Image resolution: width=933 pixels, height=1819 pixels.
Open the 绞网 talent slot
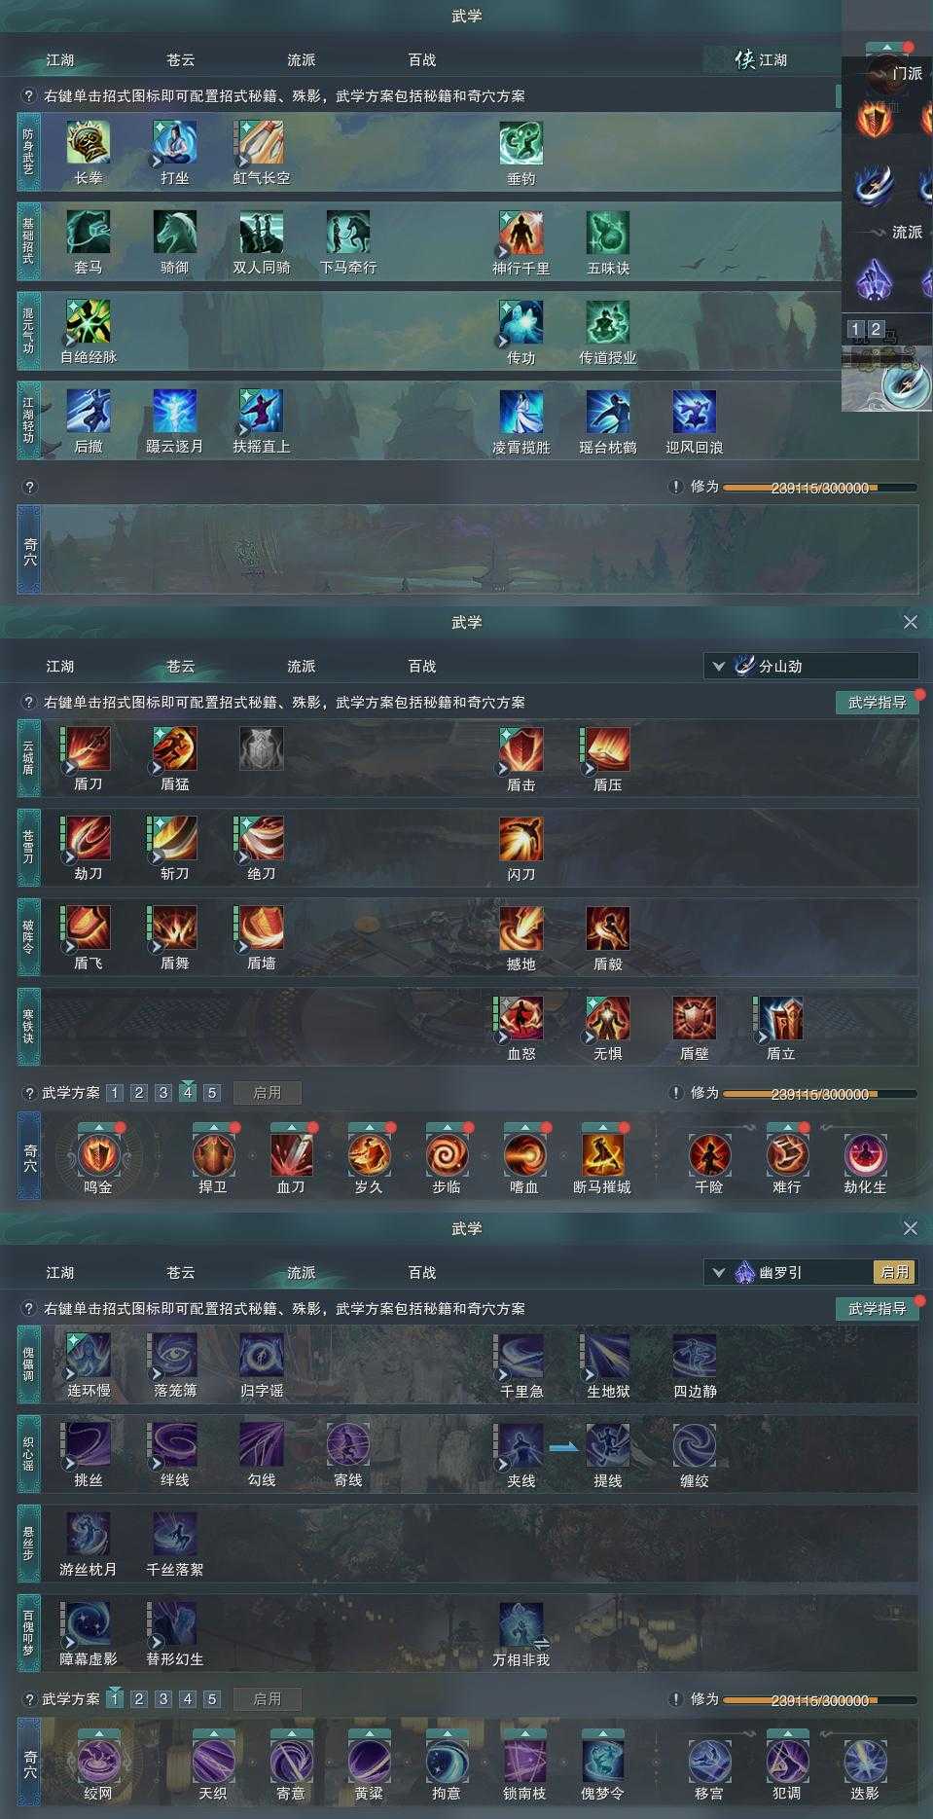coord(98,1761)
